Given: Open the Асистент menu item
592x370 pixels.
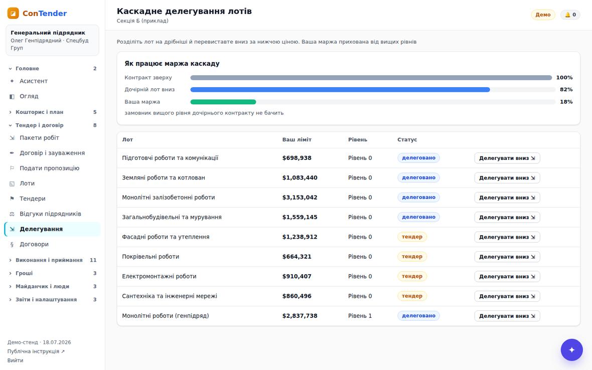Looking at the screenshot, I should [x=53, y=81].
